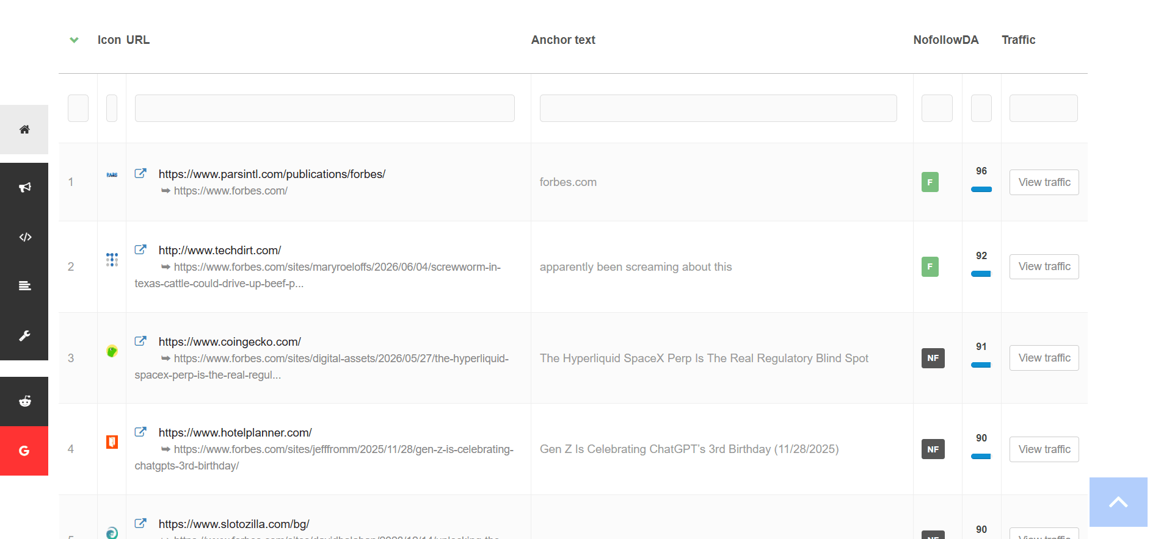Click View traffic for coingecko.com row
The height and width of the screenshot is (539, 1150).
click(x=1044, y=358)
